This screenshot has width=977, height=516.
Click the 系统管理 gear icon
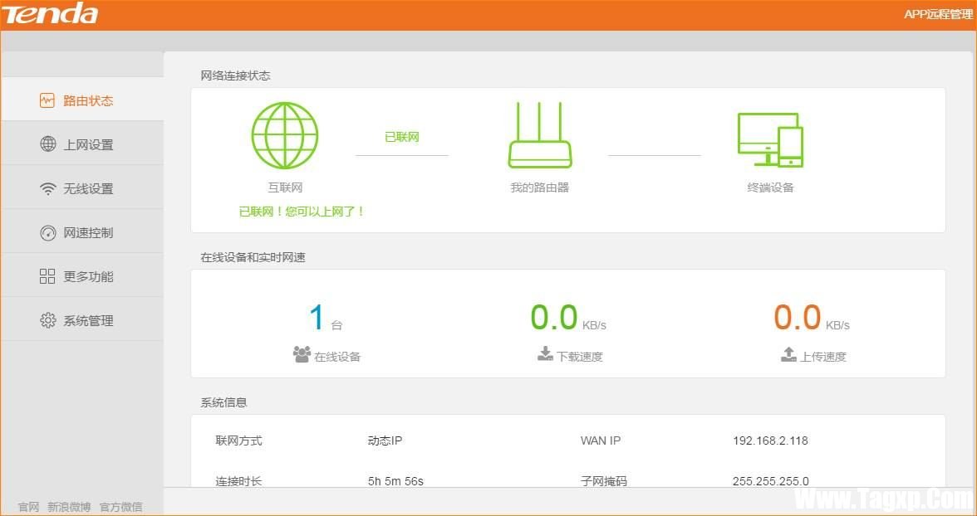(x=48, y=320)
